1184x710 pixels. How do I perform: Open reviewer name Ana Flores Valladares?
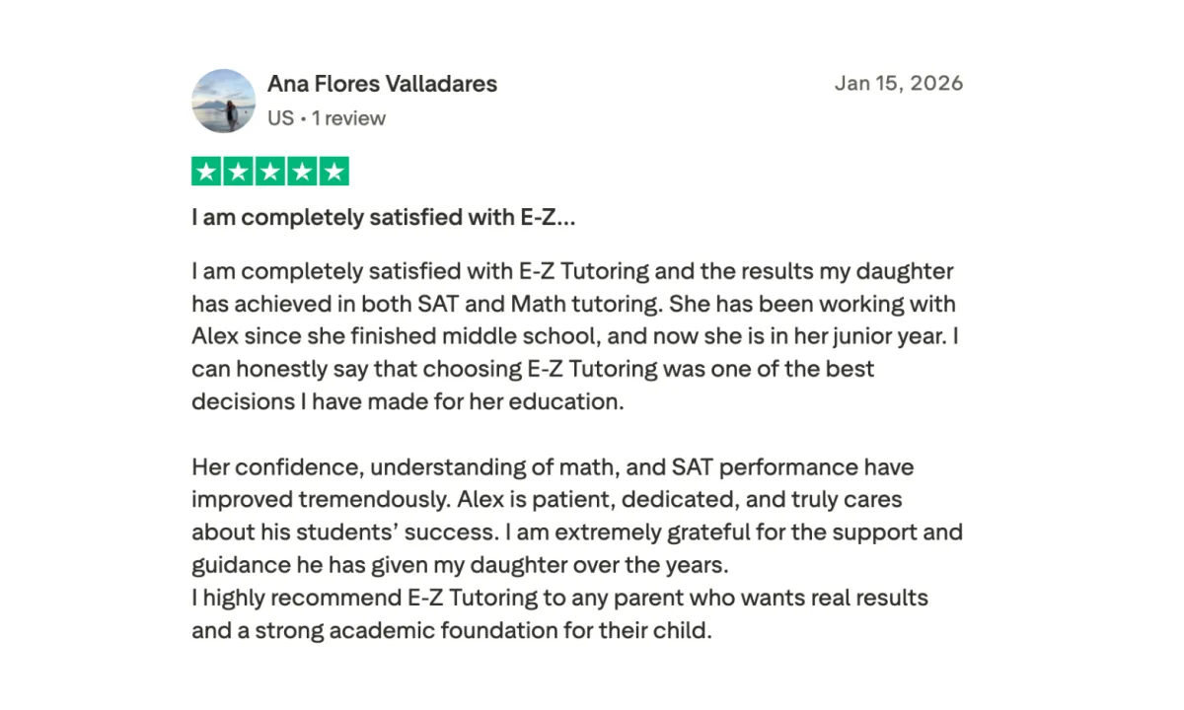(x=382, y=84)
